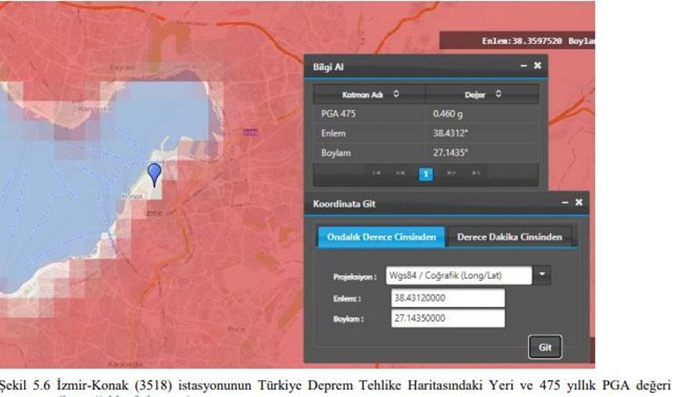Select page 1 in the results pager
Viewport: 678px width, 397px height.
click(425, 173)
